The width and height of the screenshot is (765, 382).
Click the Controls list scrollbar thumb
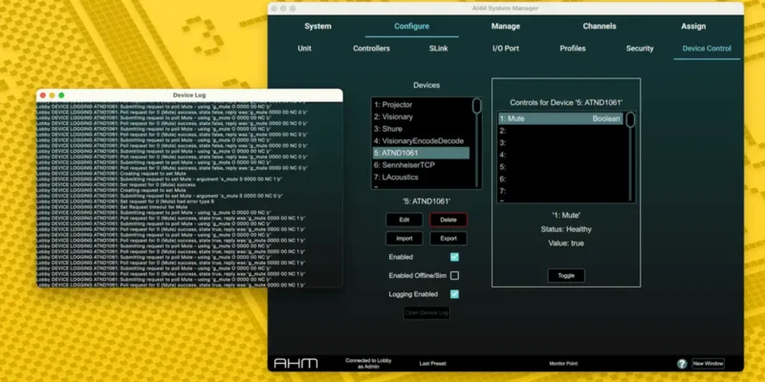point(630,119)
